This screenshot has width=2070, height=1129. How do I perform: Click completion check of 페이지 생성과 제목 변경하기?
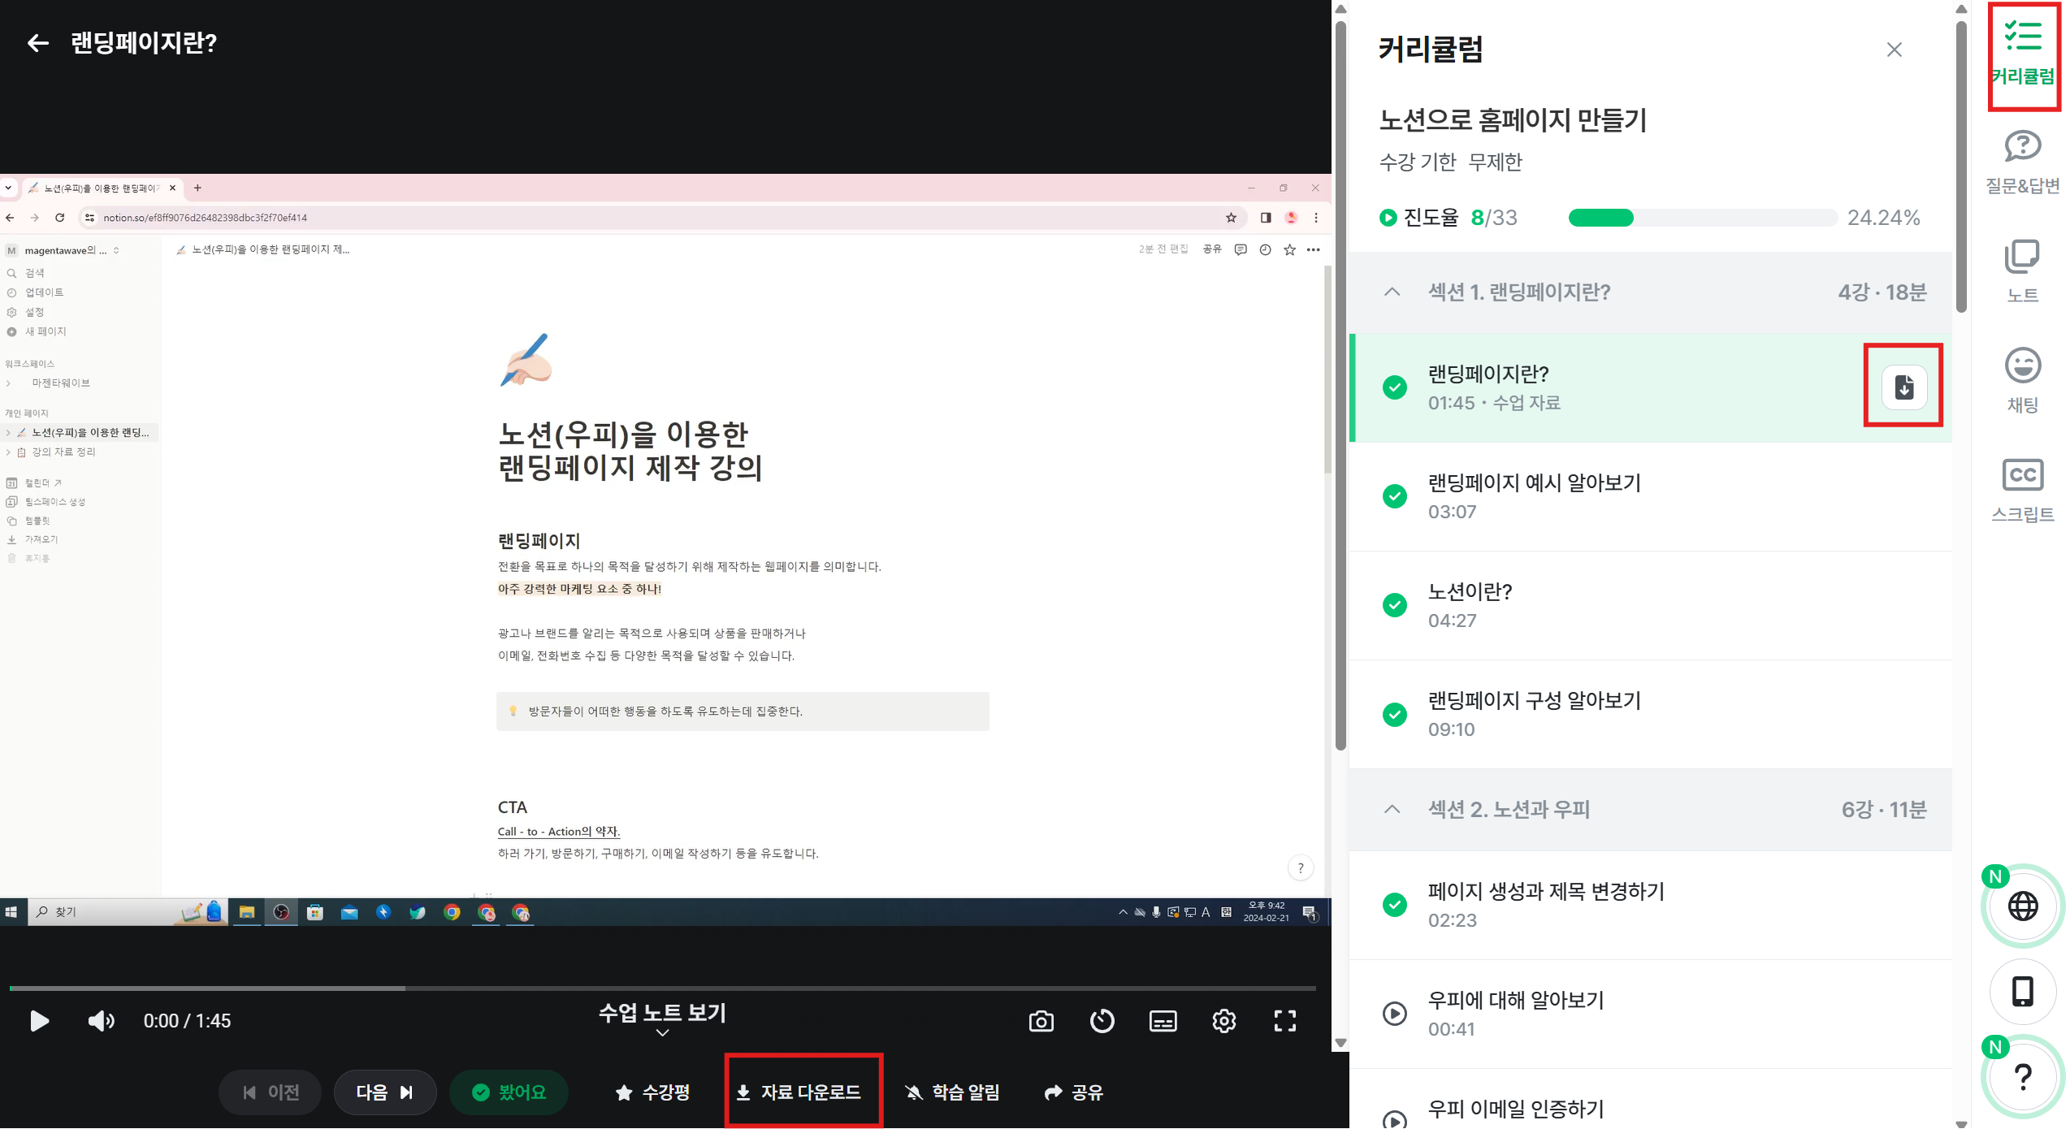[1394, 905]
